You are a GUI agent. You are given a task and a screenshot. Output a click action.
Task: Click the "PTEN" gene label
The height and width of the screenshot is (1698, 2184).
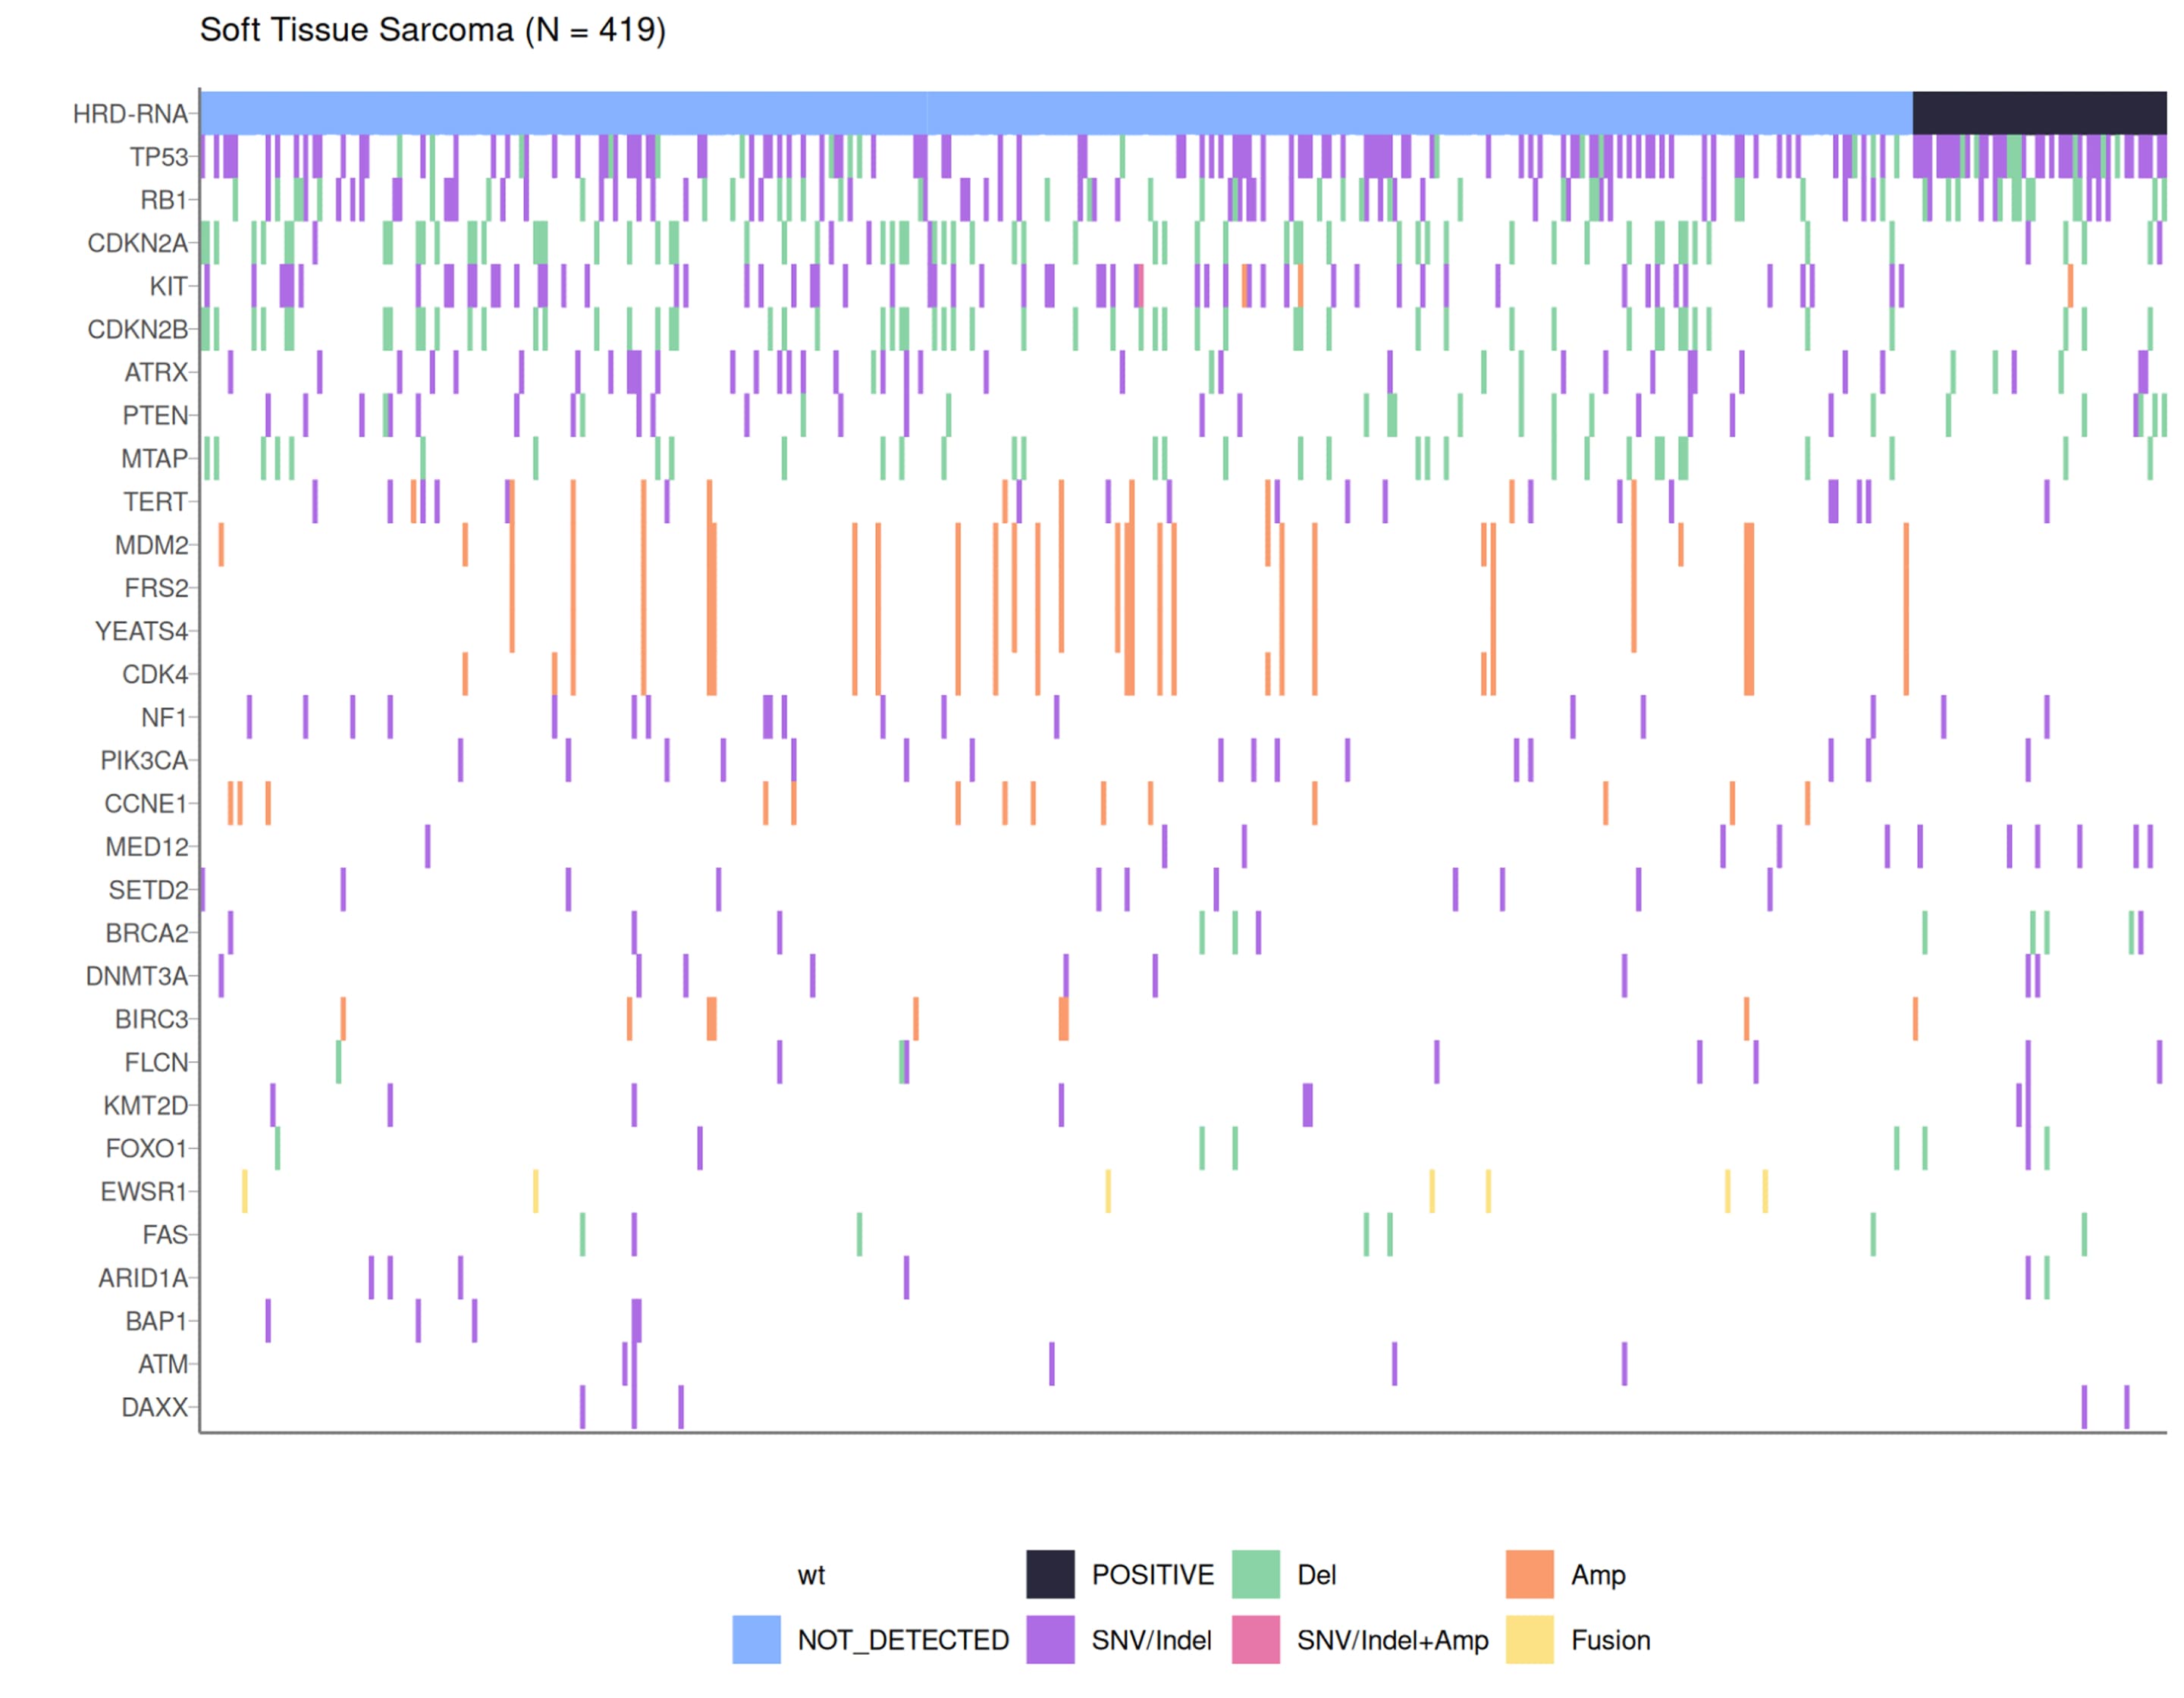tap(155, 415)
